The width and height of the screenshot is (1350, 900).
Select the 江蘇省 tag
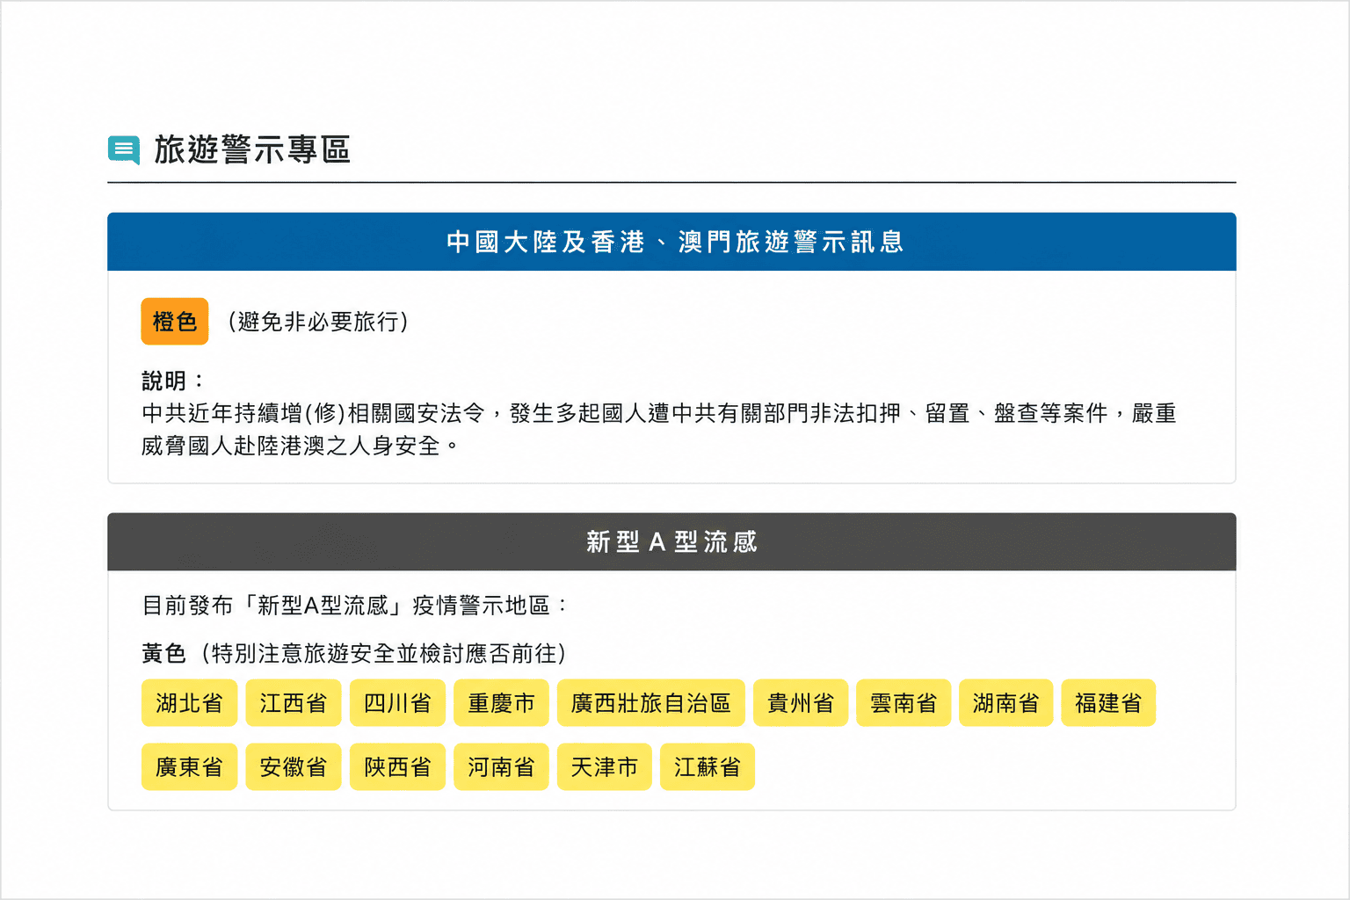708,767
